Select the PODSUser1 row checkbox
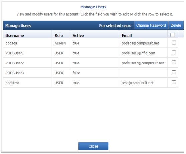 click(x=174, y=52)
